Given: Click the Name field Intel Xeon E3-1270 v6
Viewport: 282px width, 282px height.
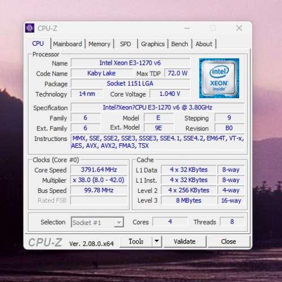Looking at the screenshot, I should pyautogui.click(x=130, y=63).
